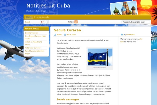Screen dimensions: 157x105
Task: Click the MAY 5, 2014 date link
Action: [71, 35]
